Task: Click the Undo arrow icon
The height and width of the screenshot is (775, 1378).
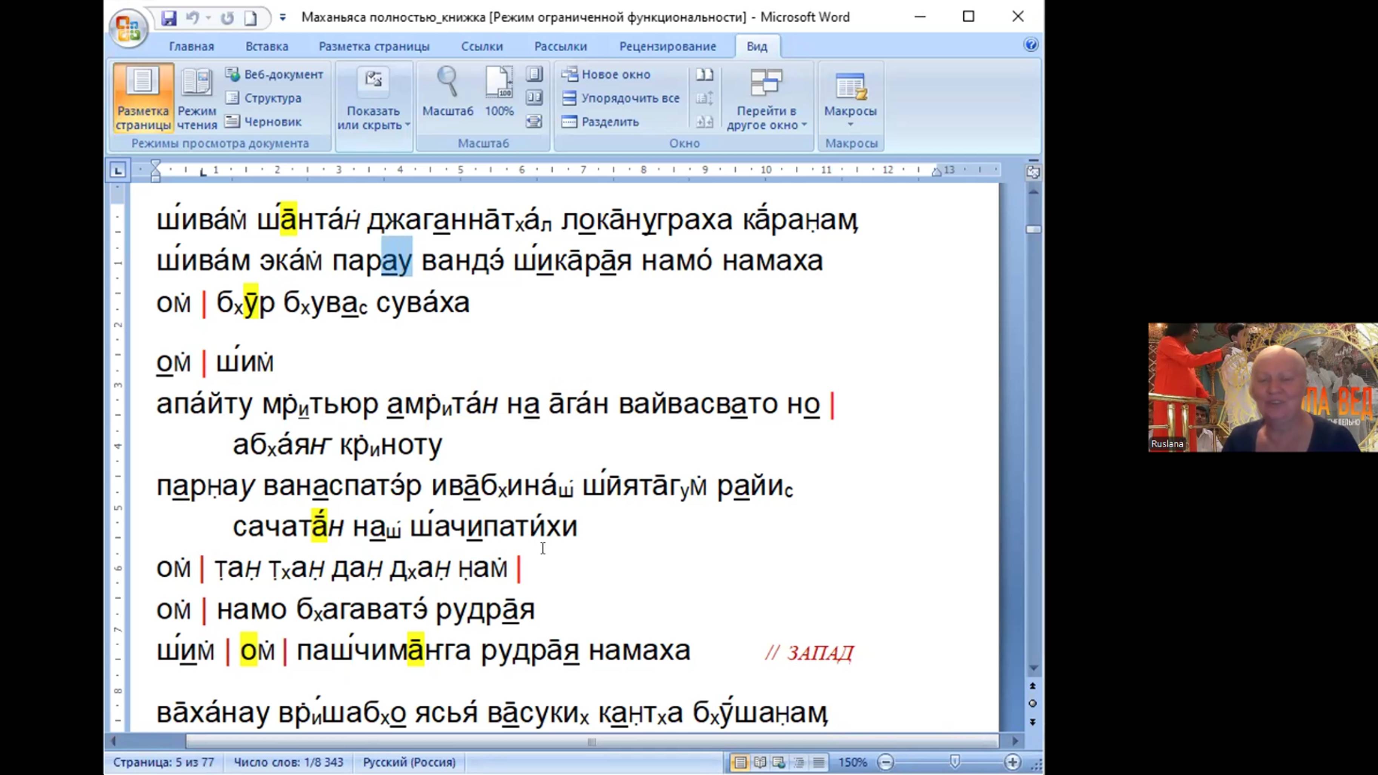Action: click(x=192, y=18)
